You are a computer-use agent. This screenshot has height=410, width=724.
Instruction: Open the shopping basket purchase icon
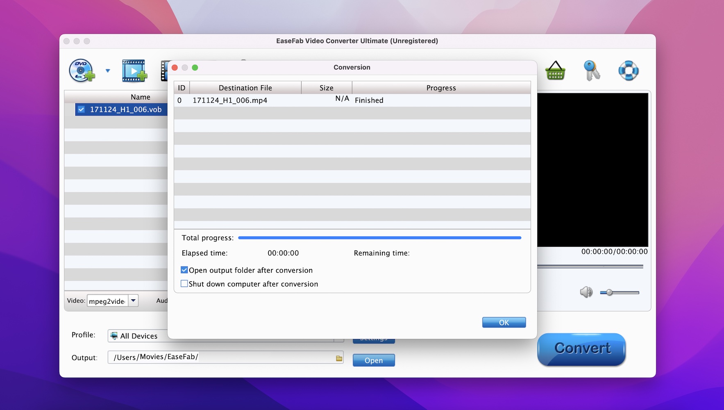point(555,71)
